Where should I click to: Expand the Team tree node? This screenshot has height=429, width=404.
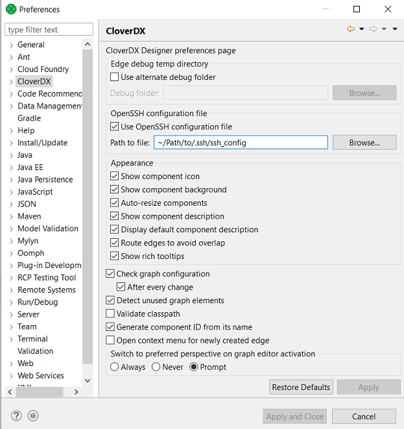pos(11,327)
